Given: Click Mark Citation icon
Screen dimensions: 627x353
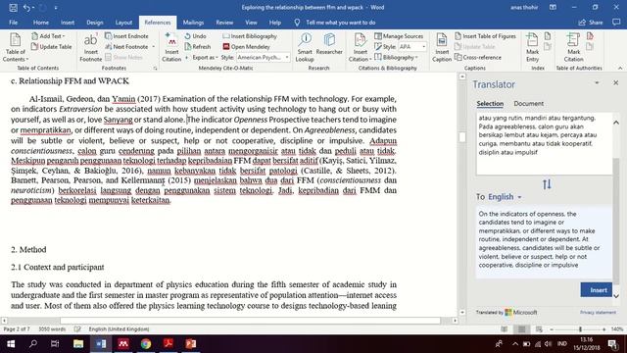Looking at the screenshot, I should (x=573, y=47).
